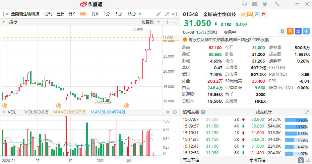Click second E earnings marker on chart
Image resolution: width=312 pixels, height=164 pixels.
click(x=59, y=105)
